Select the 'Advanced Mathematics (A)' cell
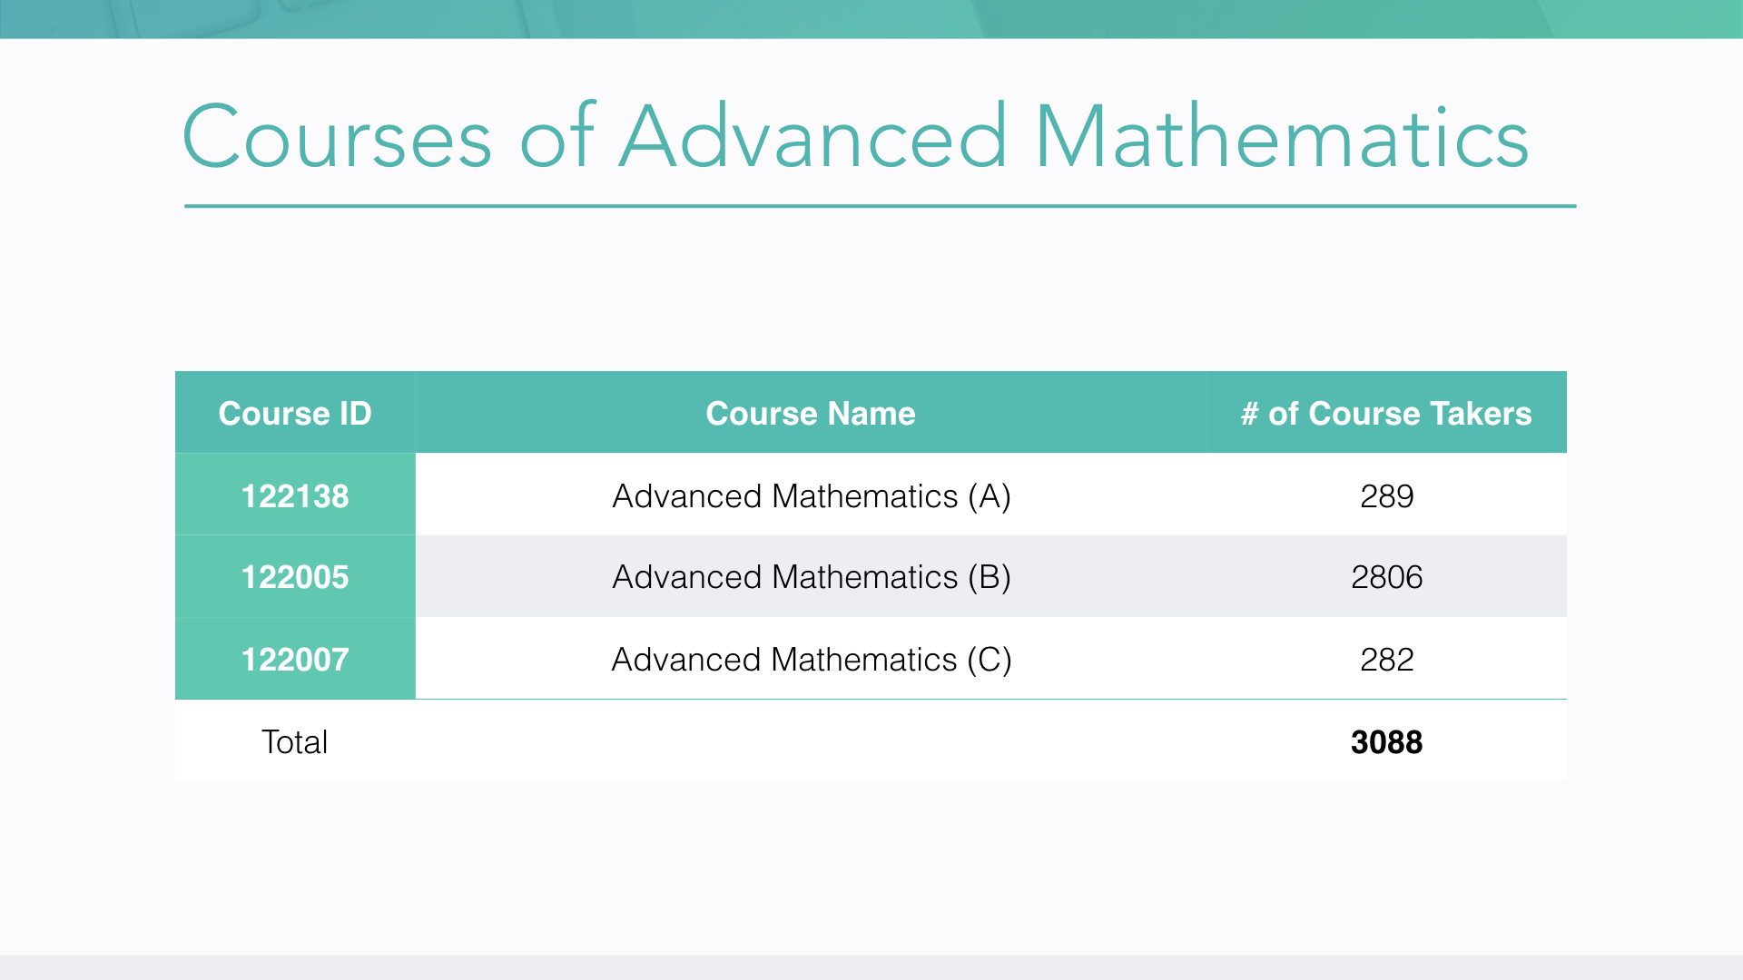1743x980 pixels. tap(811, 496)
